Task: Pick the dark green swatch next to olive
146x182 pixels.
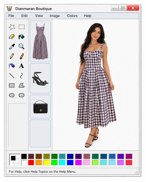Action: coord(55,156)
